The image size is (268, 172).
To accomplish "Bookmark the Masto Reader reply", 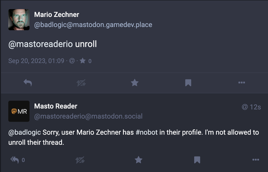I will pos(197,160).
